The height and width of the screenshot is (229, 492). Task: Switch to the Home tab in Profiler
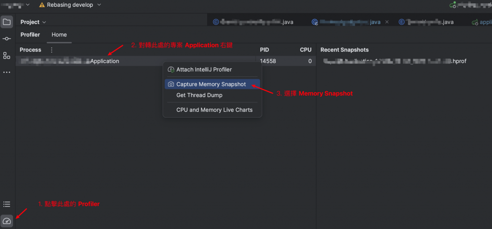coord(59,35)
